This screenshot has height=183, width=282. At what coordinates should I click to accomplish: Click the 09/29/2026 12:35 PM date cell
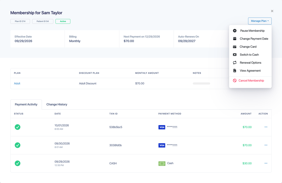click(62, 163)
